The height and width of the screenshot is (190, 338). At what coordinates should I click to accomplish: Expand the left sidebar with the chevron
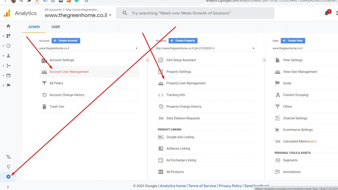(x=8, y=187)
